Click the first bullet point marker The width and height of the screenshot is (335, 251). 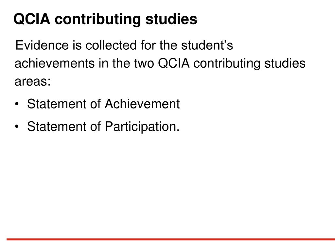pyautogui.click(x=17, y=104)
